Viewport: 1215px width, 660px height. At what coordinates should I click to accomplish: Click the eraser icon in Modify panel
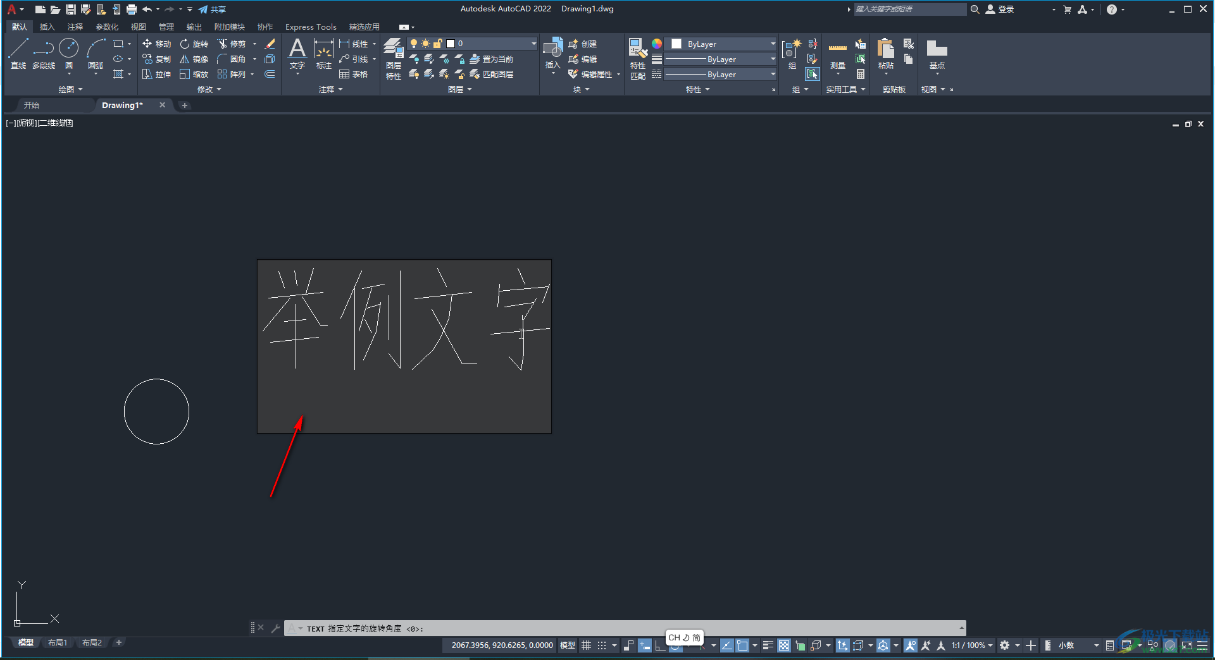tap(270, 44)
